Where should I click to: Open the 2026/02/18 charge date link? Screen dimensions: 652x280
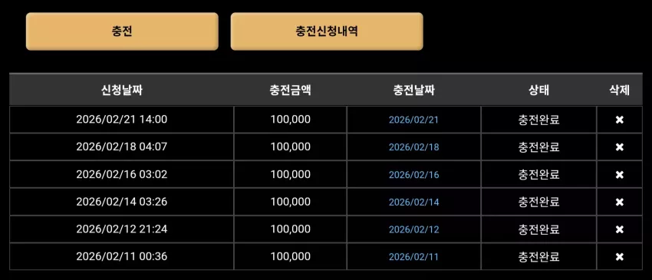413,147
